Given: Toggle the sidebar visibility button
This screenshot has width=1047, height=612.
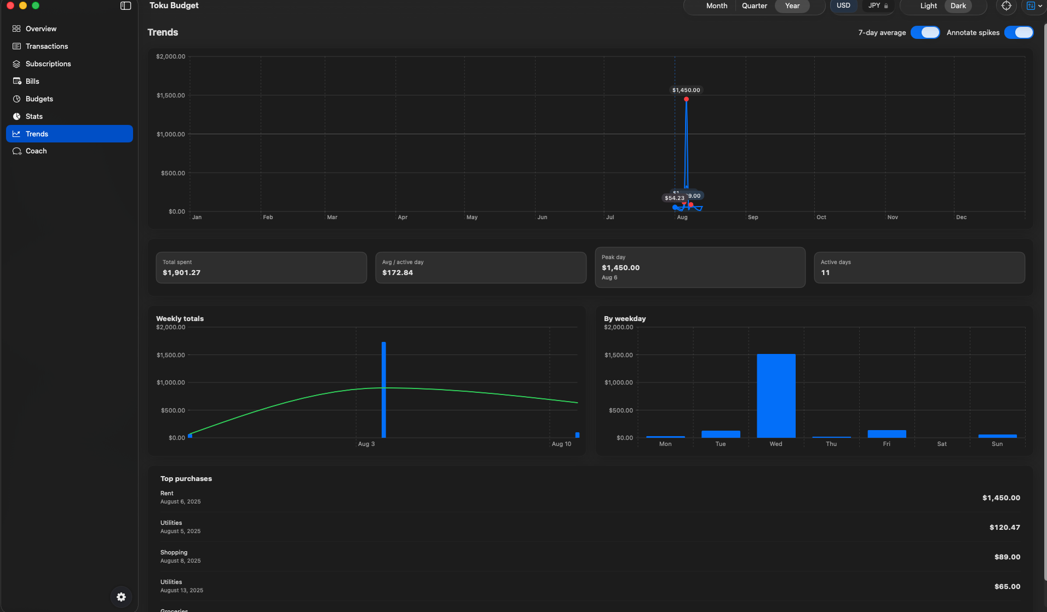Looking at the screenshot, I should point(125,6).
